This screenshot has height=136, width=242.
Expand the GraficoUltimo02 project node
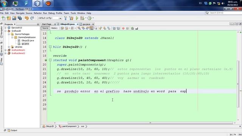point(6,53)
